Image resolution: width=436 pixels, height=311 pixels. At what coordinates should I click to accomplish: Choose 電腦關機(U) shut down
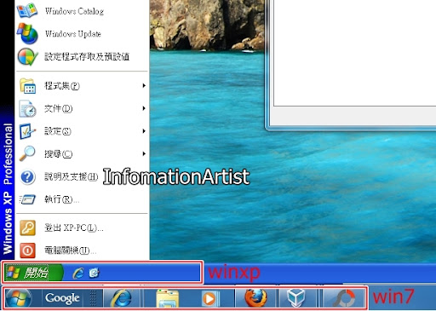(83, 251)
